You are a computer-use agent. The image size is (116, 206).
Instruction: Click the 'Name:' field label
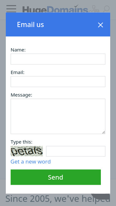18,50
